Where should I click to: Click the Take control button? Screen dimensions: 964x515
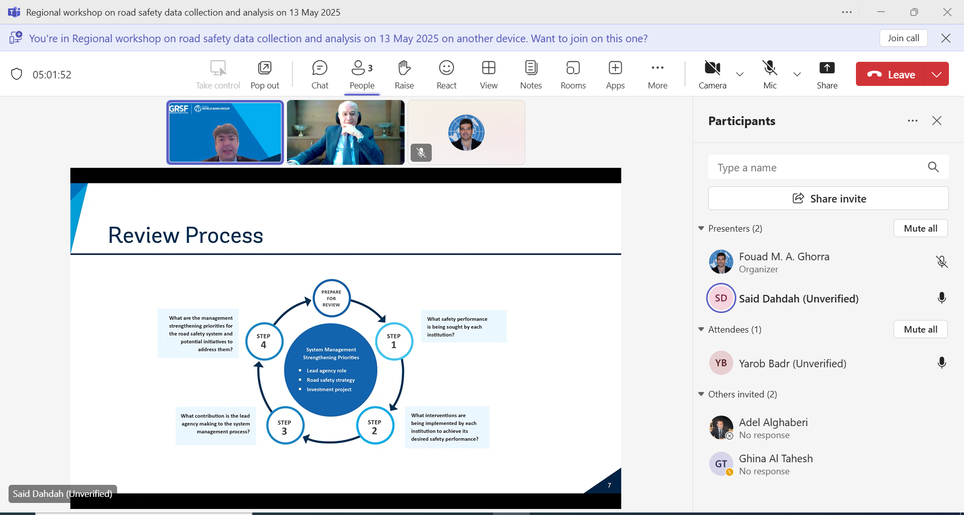pos(218,74)
